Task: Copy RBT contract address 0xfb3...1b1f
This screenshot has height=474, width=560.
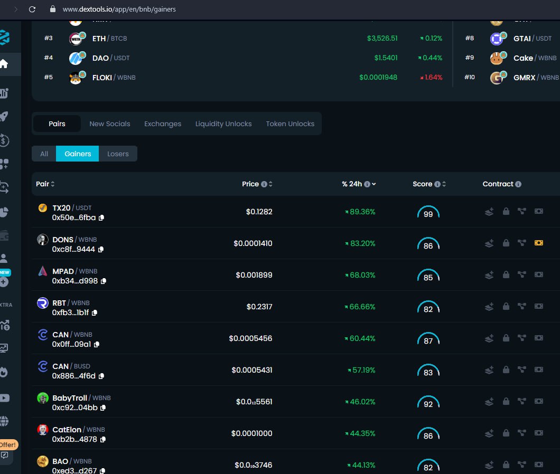Action: (x=95, y=312)
